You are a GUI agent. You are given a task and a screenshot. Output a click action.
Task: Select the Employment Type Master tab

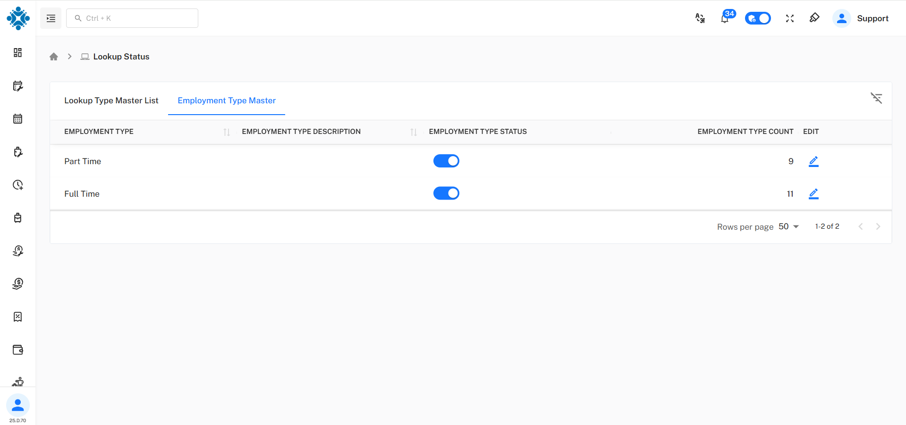coord(227,100)
